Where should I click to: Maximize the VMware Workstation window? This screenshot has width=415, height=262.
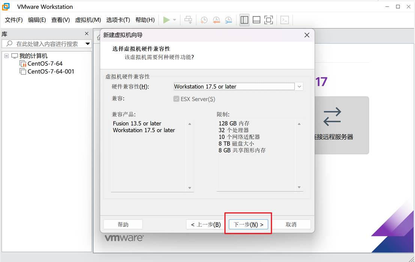(398, 7)
